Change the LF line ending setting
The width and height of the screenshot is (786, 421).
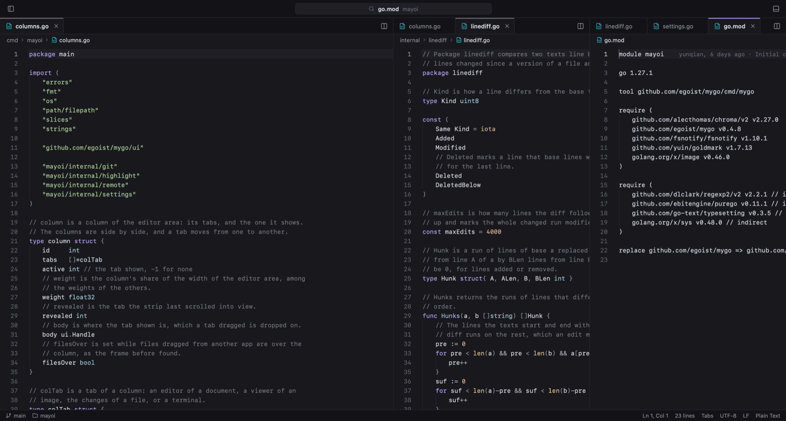746,416
